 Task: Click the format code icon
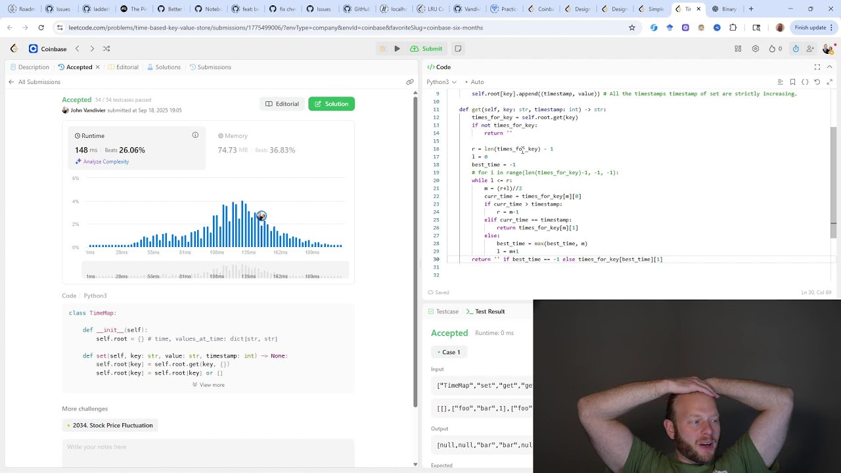point(780,82)
